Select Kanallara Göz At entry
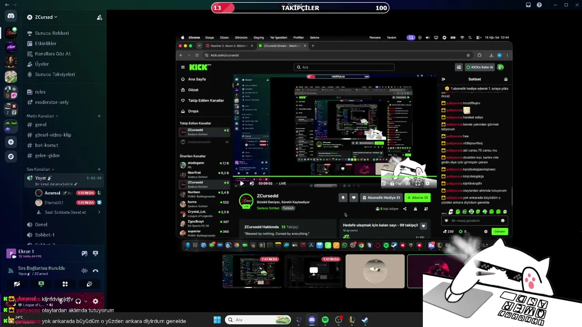Viewport: 582px width, 327px height. pyautogui.click(x=64, y=54)
